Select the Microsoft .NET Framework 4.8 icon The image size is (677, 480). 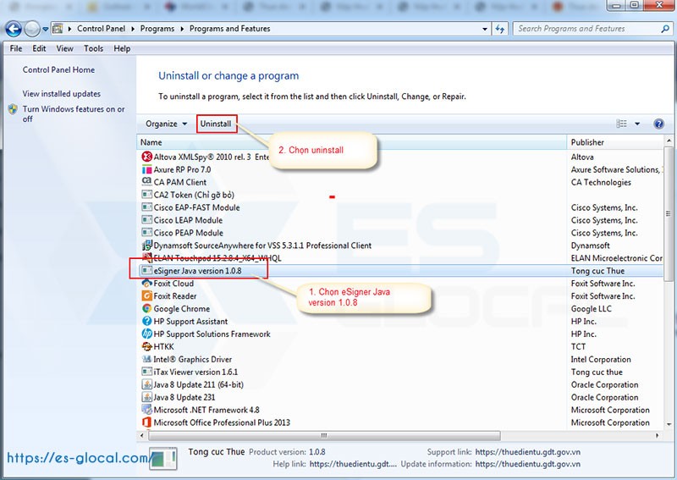click(146, 409)
